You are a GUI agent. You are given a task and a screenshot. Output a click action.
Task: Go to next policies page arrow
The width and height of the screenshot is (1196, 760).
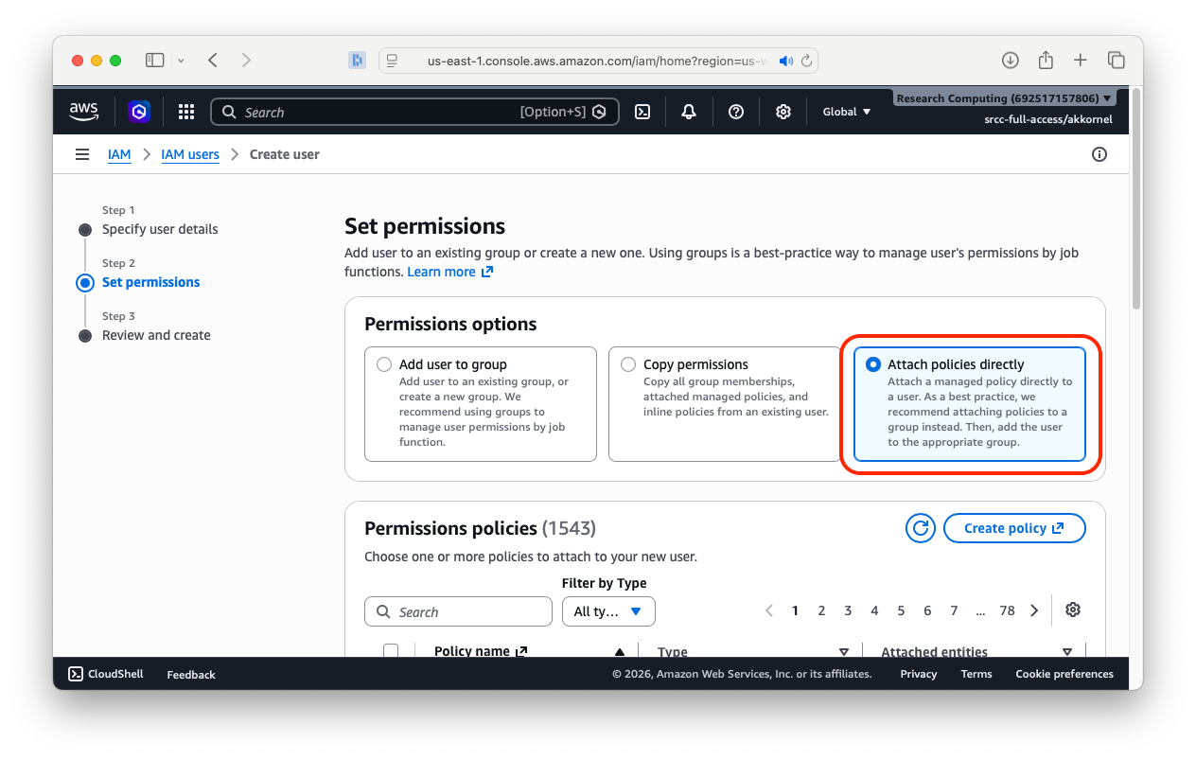click(1034, 611)
